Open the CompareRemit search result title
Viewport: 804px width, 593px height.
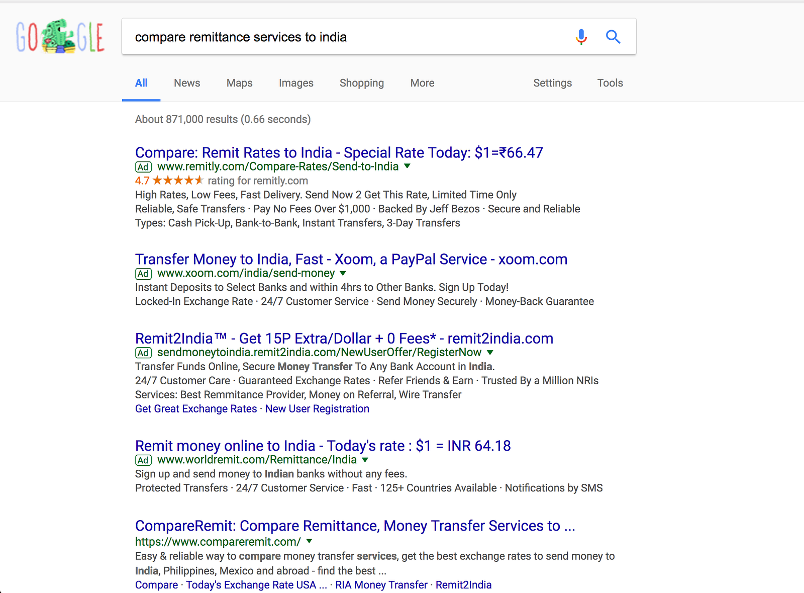[x=355, y=526]
